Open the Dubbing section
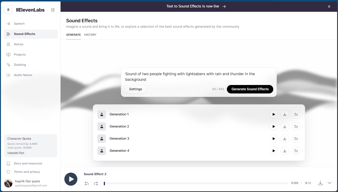338x192 pixels. [19, 65]
